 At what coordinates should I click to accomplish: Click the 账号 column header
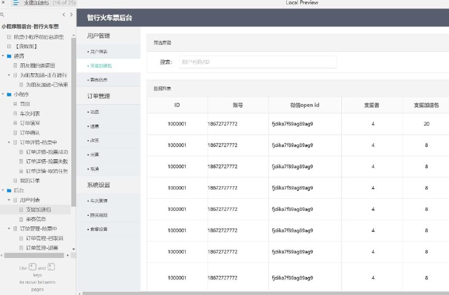click(x=238, y=105)
